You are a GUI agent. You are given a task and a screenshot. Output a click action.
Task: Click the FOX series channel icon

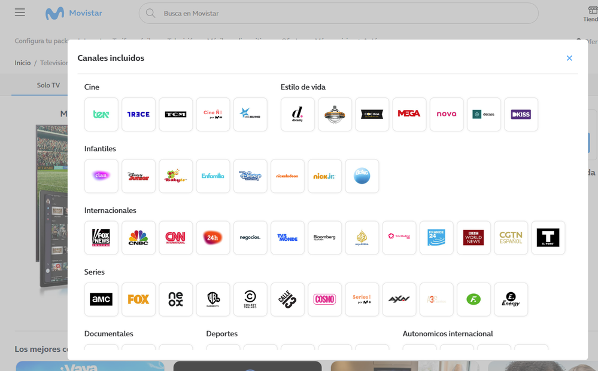pos(138,299)
